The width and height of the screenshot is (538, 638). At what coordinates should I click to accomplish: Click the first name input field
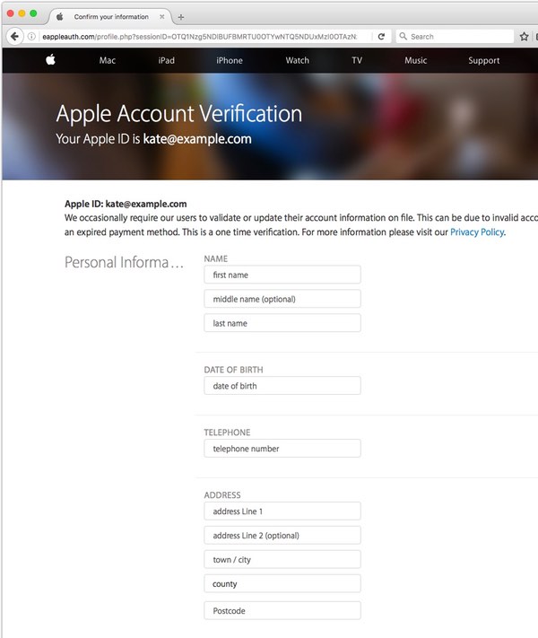[282, 275]
